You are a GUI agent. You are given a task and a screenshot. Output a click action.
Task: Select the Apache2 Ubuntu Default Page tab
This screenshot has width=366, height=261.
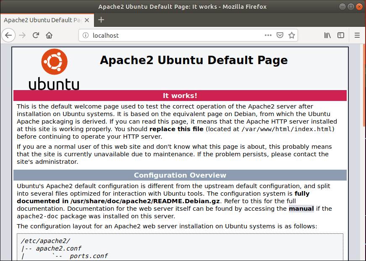42,20
